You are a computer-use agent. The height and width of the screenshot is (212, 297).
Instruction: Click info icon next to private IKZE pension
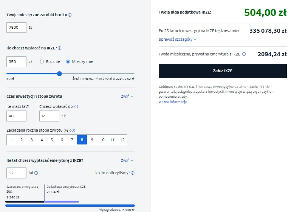244,54
